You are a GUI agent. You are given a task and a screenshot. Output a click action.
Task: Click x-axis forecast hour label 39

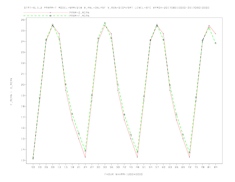point(118,167)
